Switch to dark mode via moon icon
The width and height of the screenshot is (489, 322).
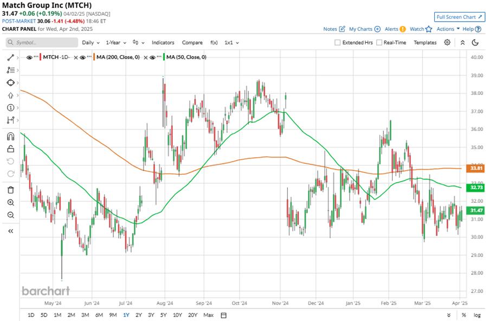(x=475, y=42)
